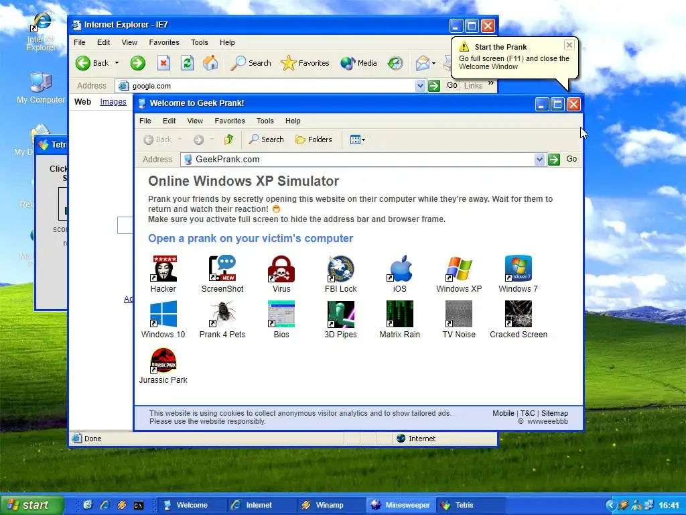This screenshot has width=686, height=515.
Task: Open the Virus prank icon
Action: pos(281,274)
